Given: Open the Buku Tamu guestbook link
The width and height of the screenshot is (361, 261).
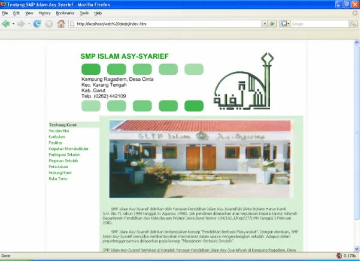Looking at the screenshot, I should tap(58, 178).
